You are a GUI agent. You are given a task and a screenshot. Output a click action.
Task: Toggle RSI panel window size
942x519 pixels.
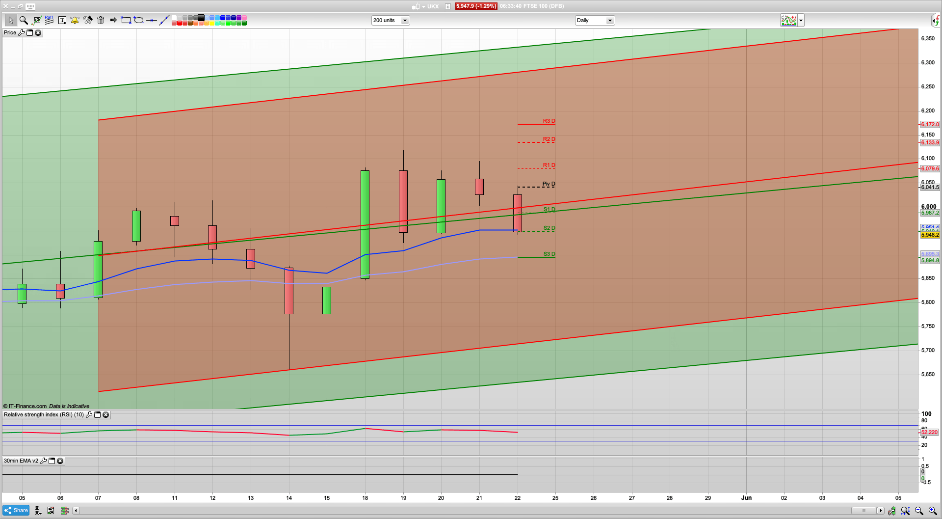tap(97, 415)
